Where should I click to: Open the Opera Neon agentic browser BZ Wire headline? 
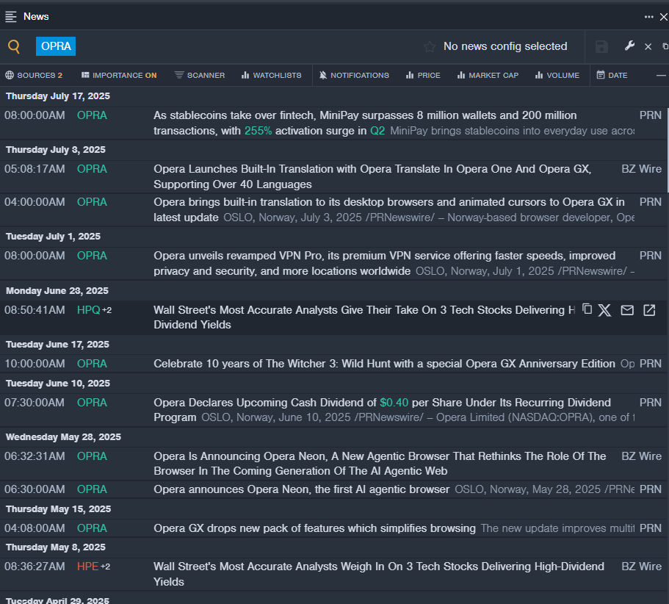coord(380,464)
